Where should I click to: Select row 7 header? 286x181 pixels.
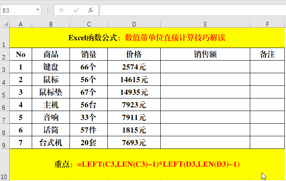click(5, 117)
